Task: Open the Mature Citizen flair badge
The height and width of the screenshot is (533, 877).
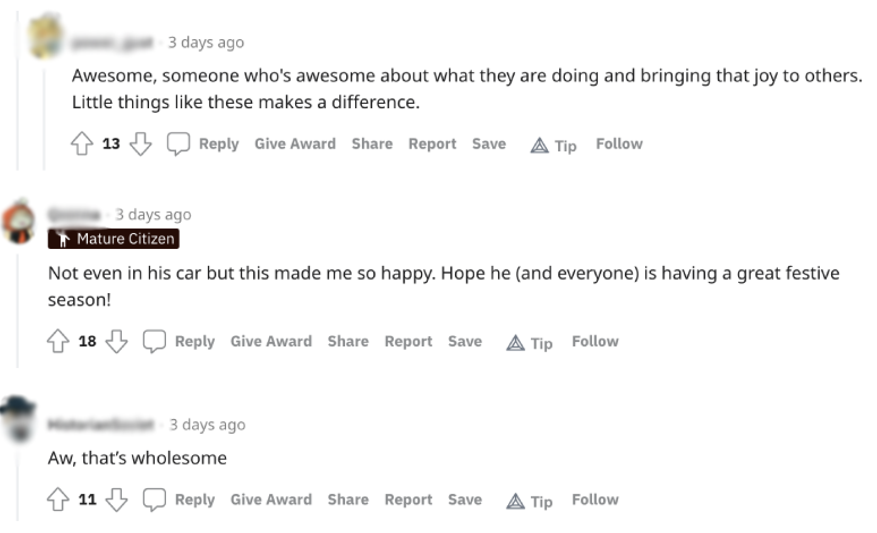Action: tap(114, 239)
